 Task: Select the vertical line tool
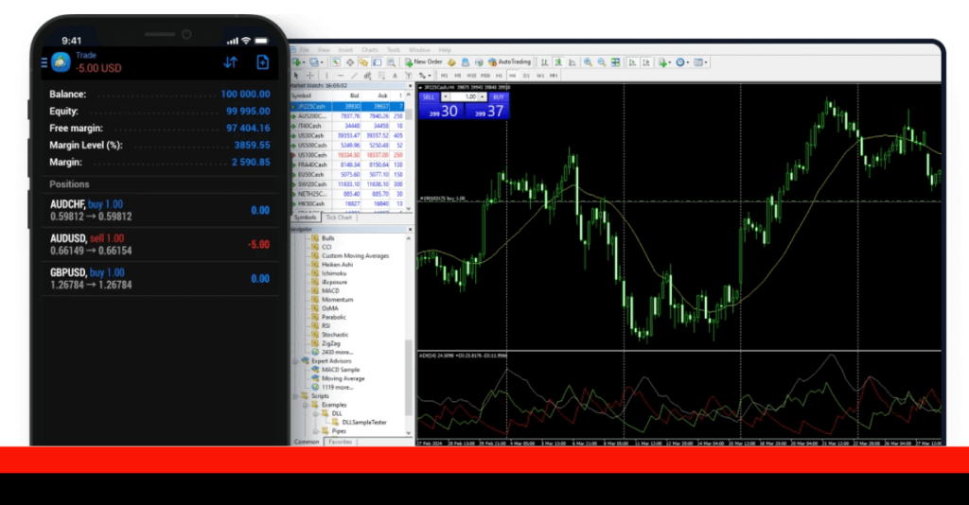(326, 76)
